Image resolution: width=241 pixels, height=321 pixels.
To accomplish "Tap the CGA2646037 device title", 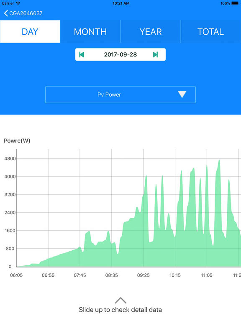I will click(x=26, y=13).
